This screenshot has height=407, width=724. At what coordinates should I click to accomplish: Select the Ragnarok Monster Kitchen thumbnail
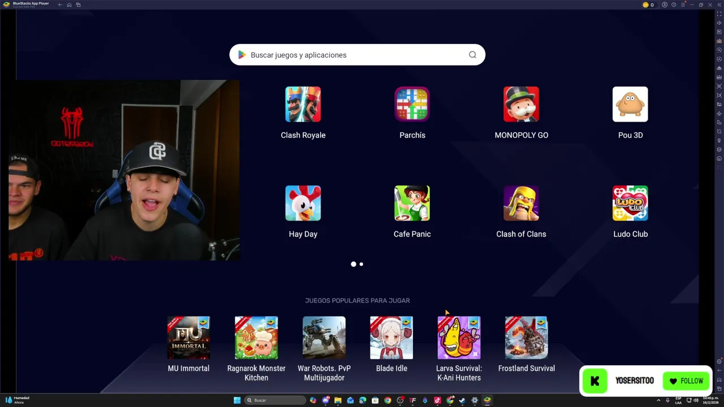pyautogui.click(x=256, y=337)
